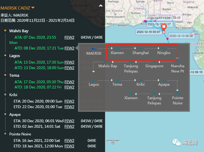Open FEW2 link in the Tema ATA row
This screenshot has width=204, height=152.
(69, 82)
